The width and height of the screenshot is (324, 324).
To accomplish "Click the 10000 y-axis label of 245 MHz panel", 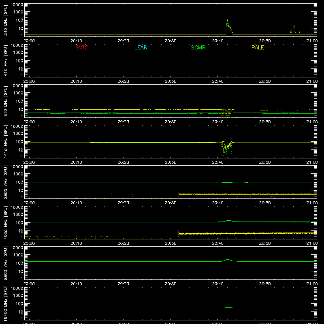I will point(17,5).
